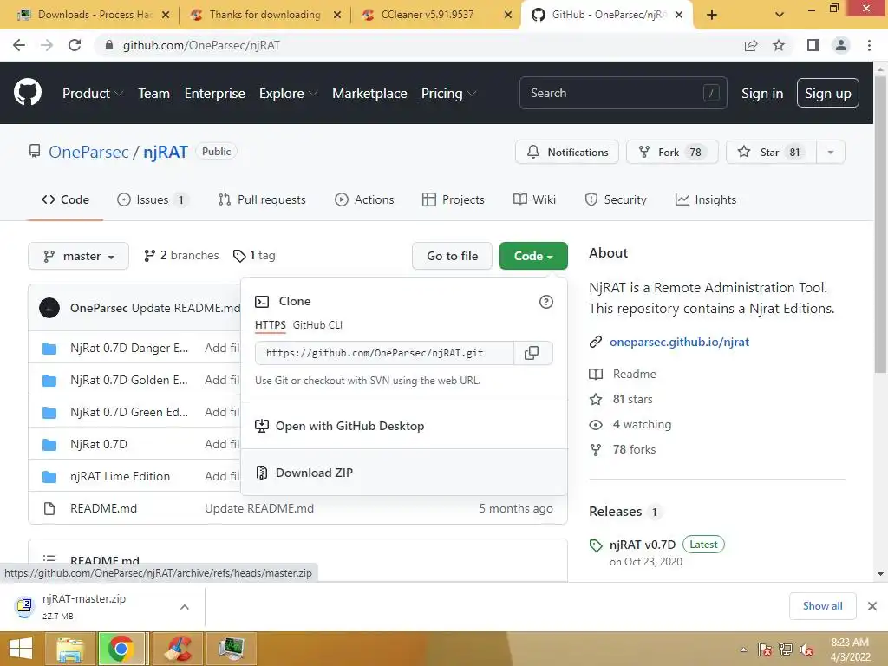The height and width of the screenshot is (666, 888).
Task: Open README.md file in file list
Action: pos(104,508)
